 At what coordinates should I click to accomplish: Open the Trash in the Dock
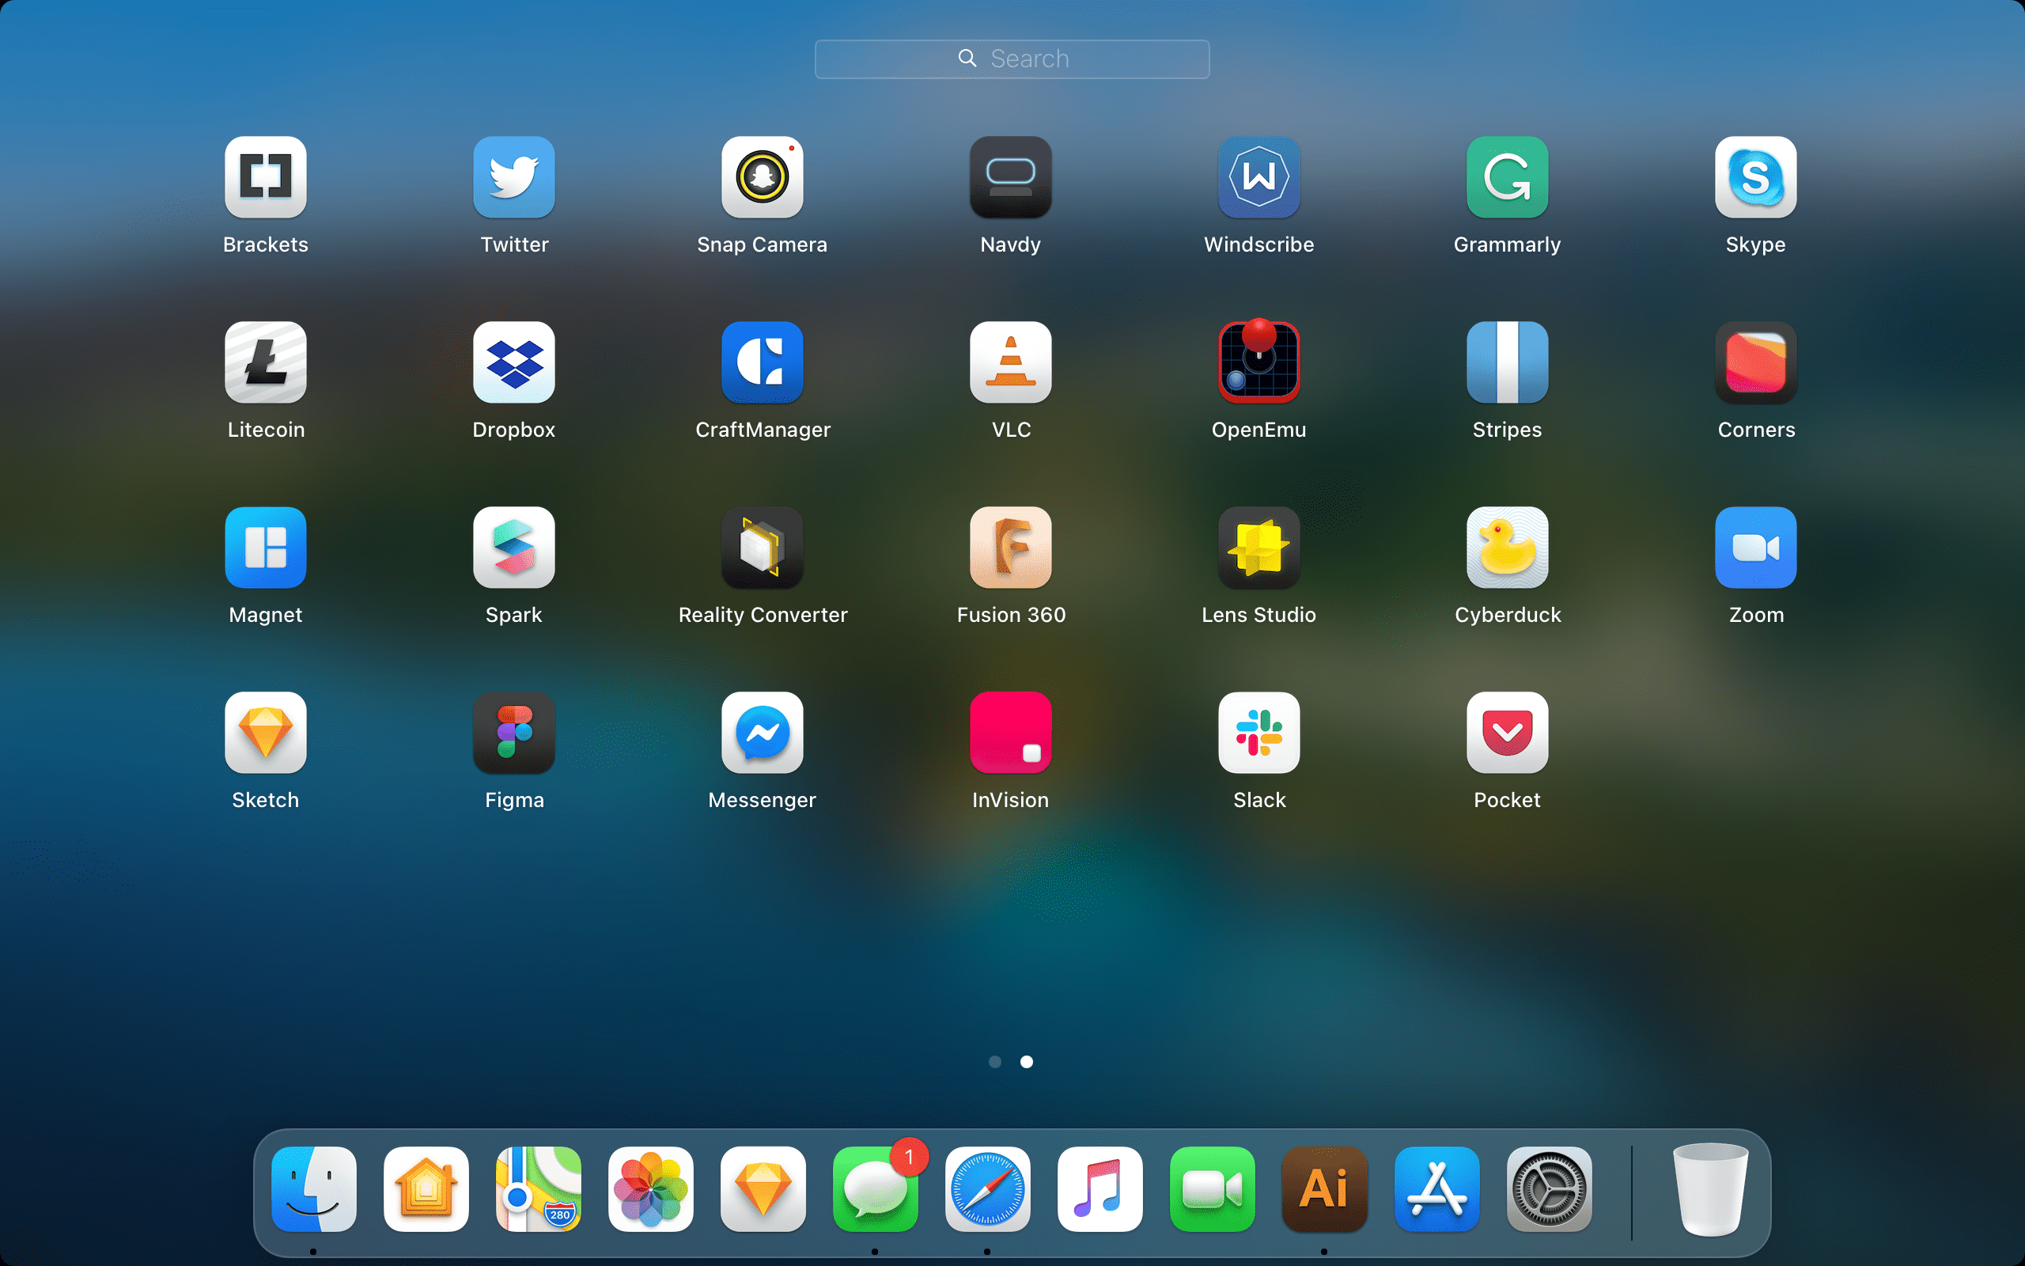tap(1709, 1189)
